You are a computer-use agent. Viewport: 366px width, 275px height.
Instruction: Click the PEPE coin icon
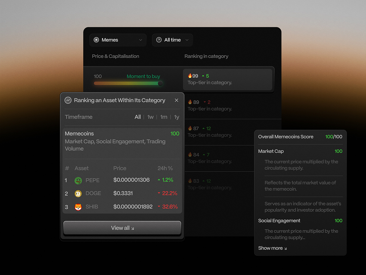click(x=78, y=180)
